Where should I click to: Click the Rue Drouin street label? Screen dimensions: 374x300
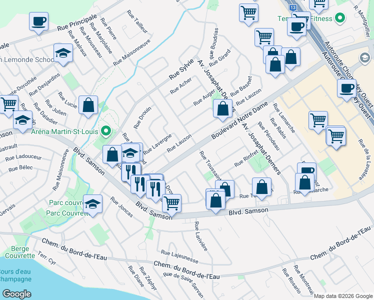pyautogui.click(x=142, y=117)
